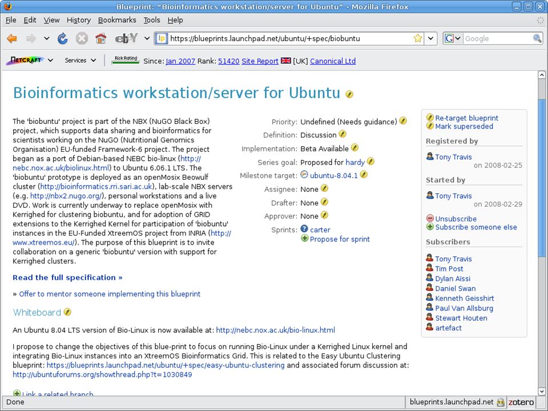Open subscriber Tim Post profile
This screenshot has width=548, height=411.
449,269
